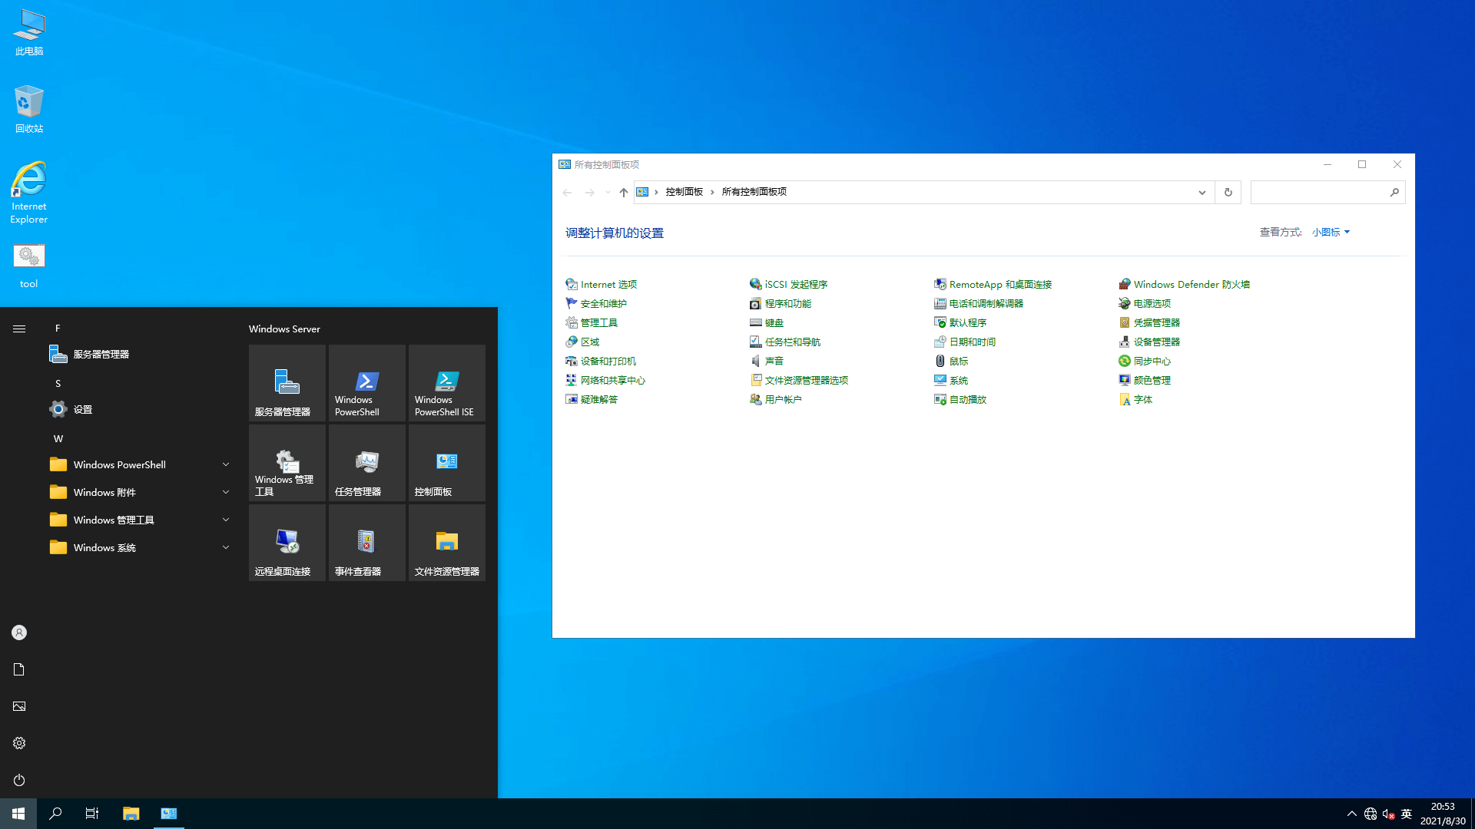1475x829 pixels.
Task: Click the Control Panel tile in Start
Action: [x=446, y=463]
